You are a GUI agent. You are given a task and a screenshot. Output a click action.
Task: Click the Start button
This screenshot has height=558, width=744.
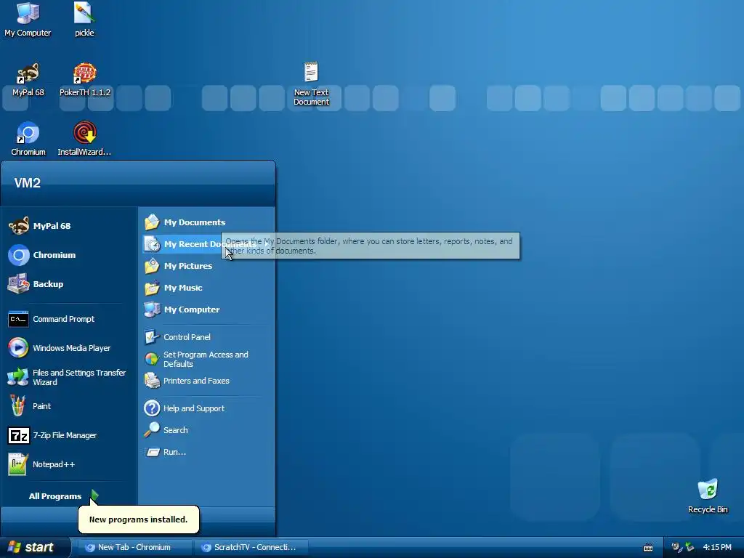pos(35,547)
